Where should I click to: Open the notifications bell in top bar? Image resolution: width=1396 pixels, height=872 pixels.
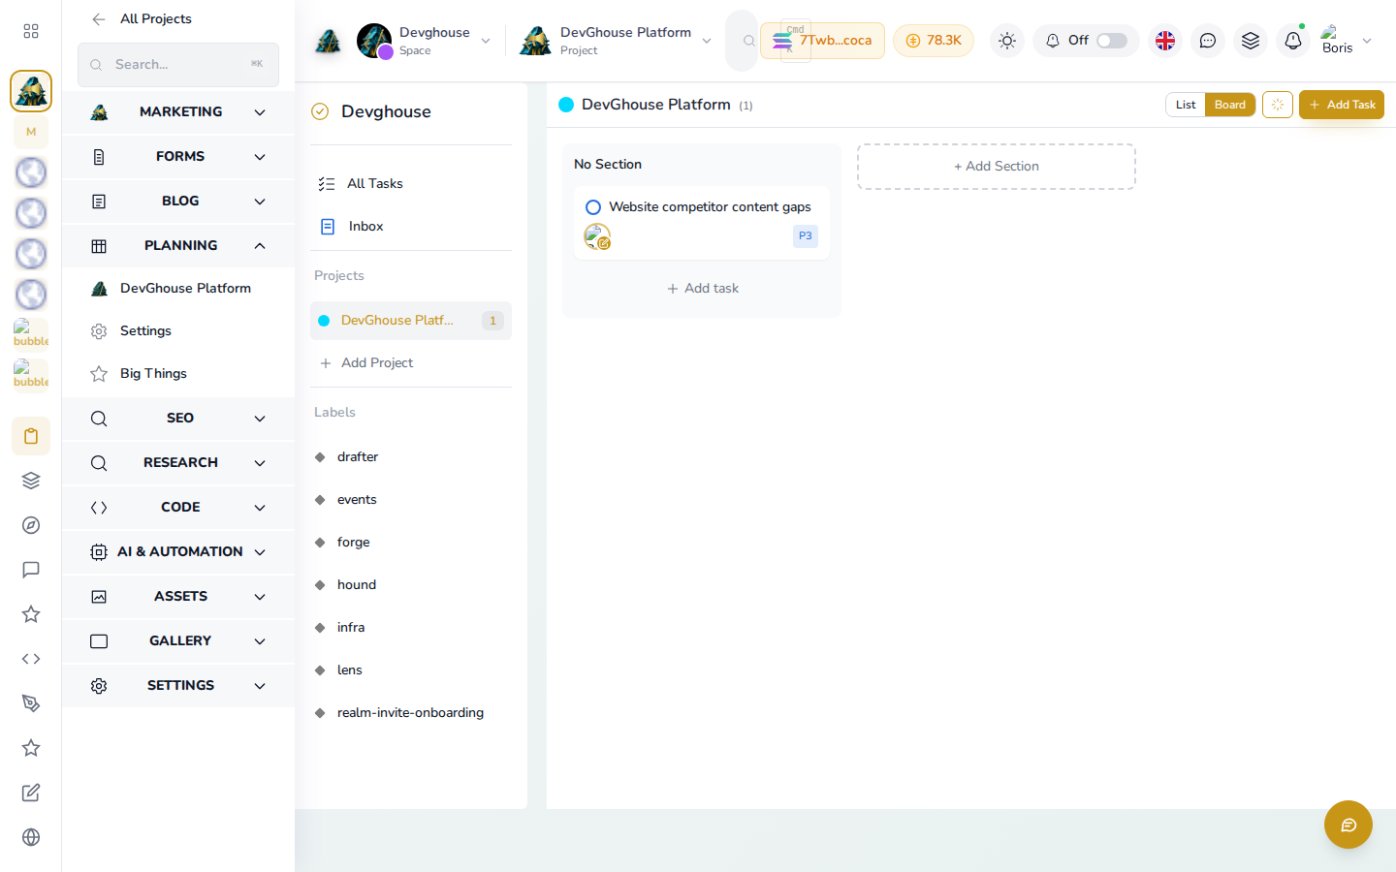click(x=1293, y=41)
